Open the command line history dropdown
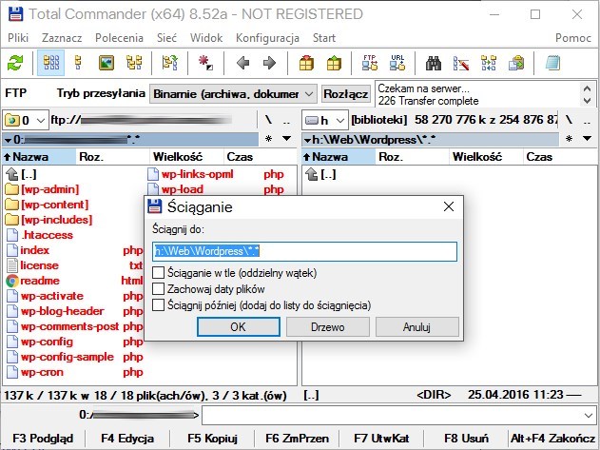Image resolution: width=600 pixels, height=450 pixels. pos(589,416)
